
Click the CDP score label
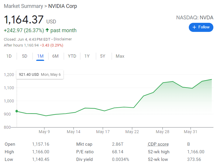click(158, 144)
